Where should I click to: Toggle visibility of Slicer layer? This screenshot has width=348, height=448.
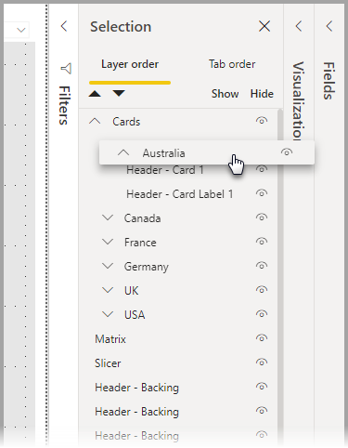pos(262,362)
